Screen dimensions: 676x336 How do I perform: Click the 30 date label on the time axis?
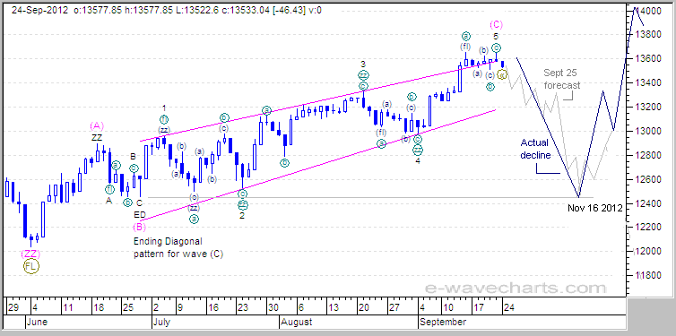tap(273, 308)
